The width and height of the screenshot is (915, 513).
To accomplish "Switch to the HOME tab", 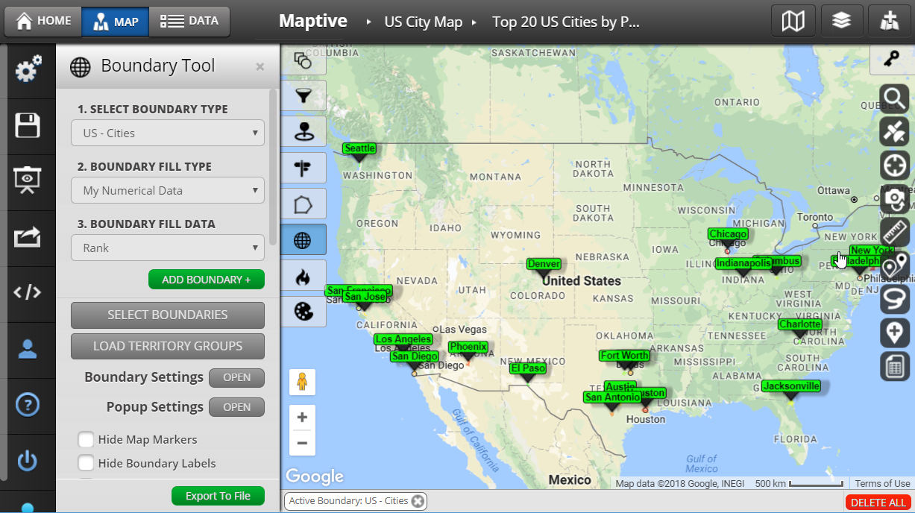I will click(x=43, y=22).
